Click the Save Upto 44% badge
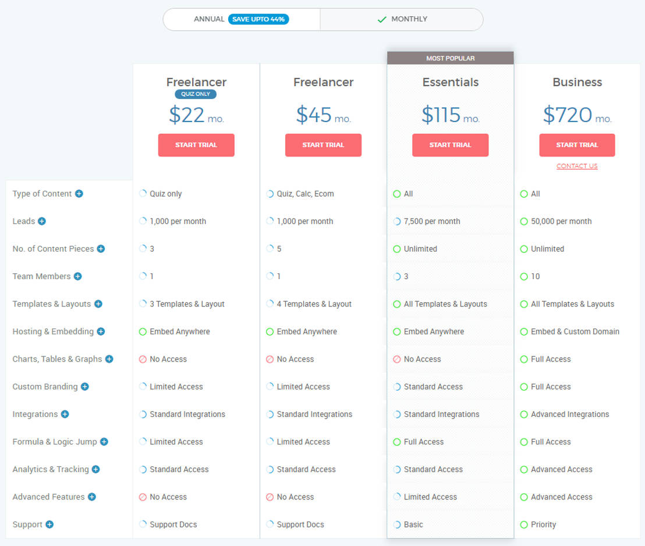The image size is (645, 546). point(258,19)
